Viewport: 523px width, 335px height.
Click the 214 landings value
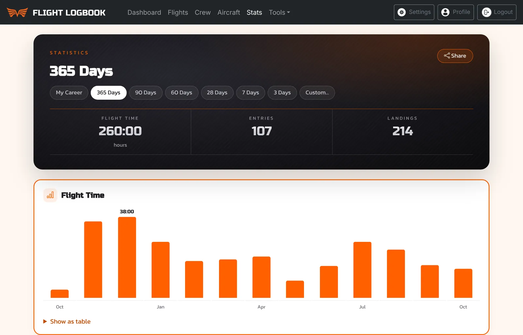[403, 131]
